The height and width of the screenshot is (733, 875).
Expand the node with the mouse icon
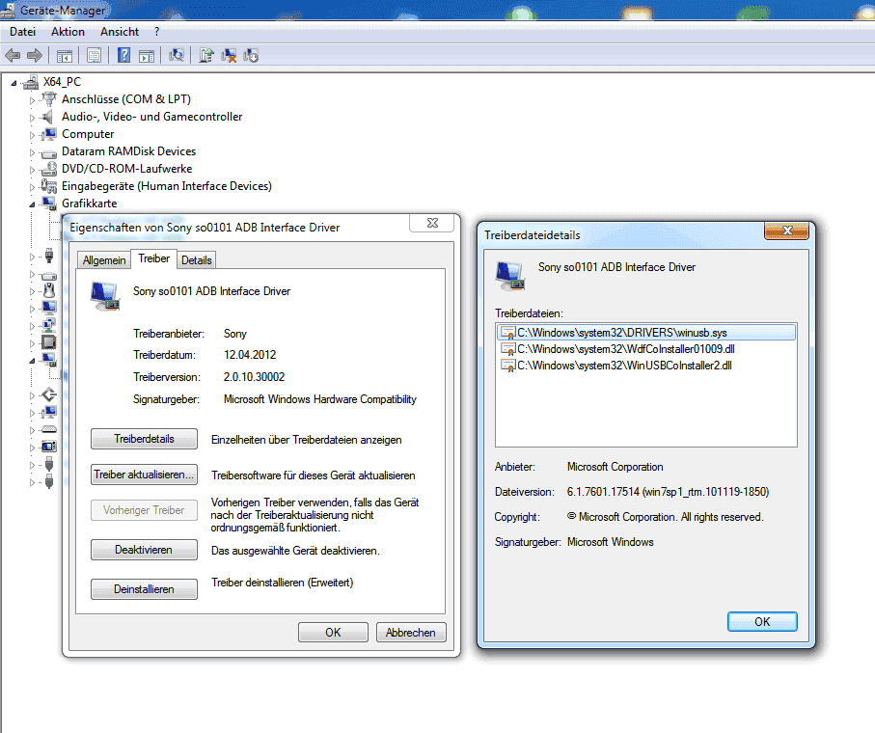(33, 291)
